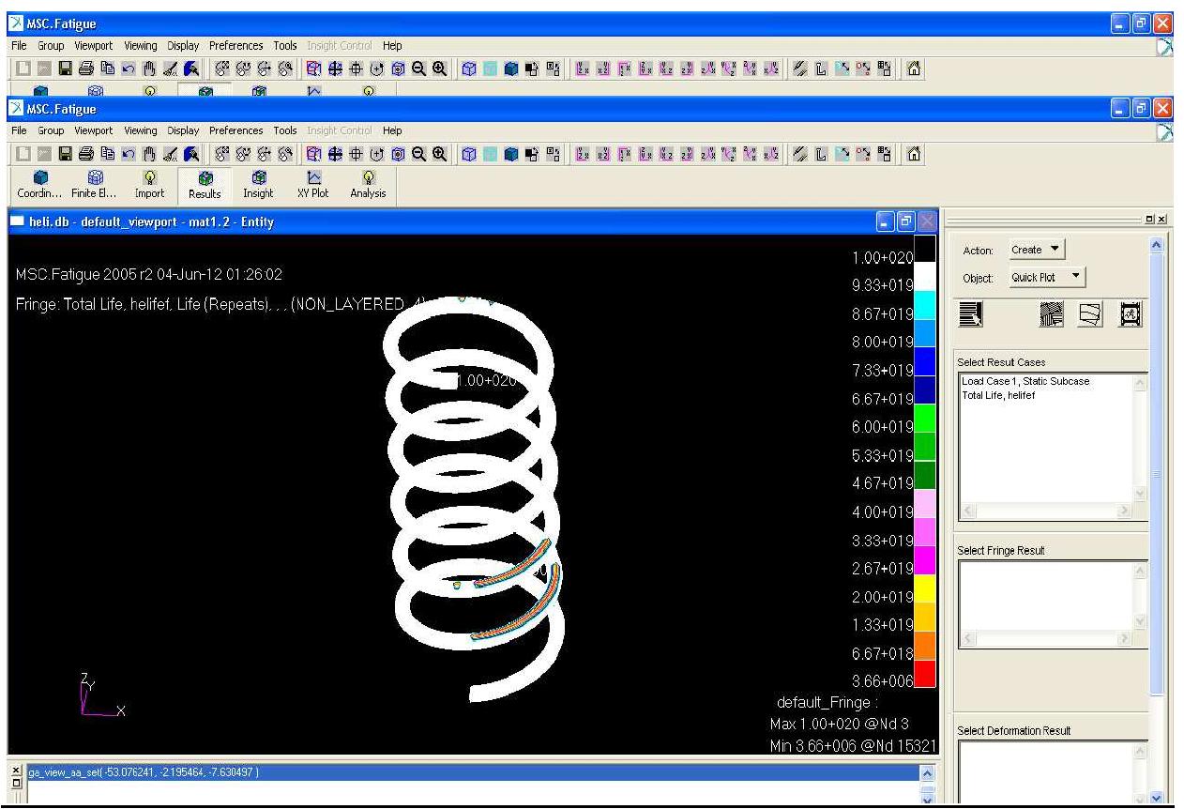Select the Results application tab

(x=204, y=184)
